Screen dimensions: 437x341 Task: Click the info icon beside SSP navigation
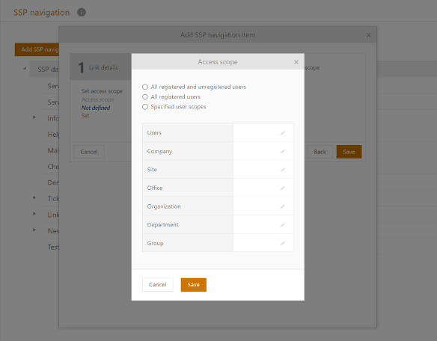82,12
